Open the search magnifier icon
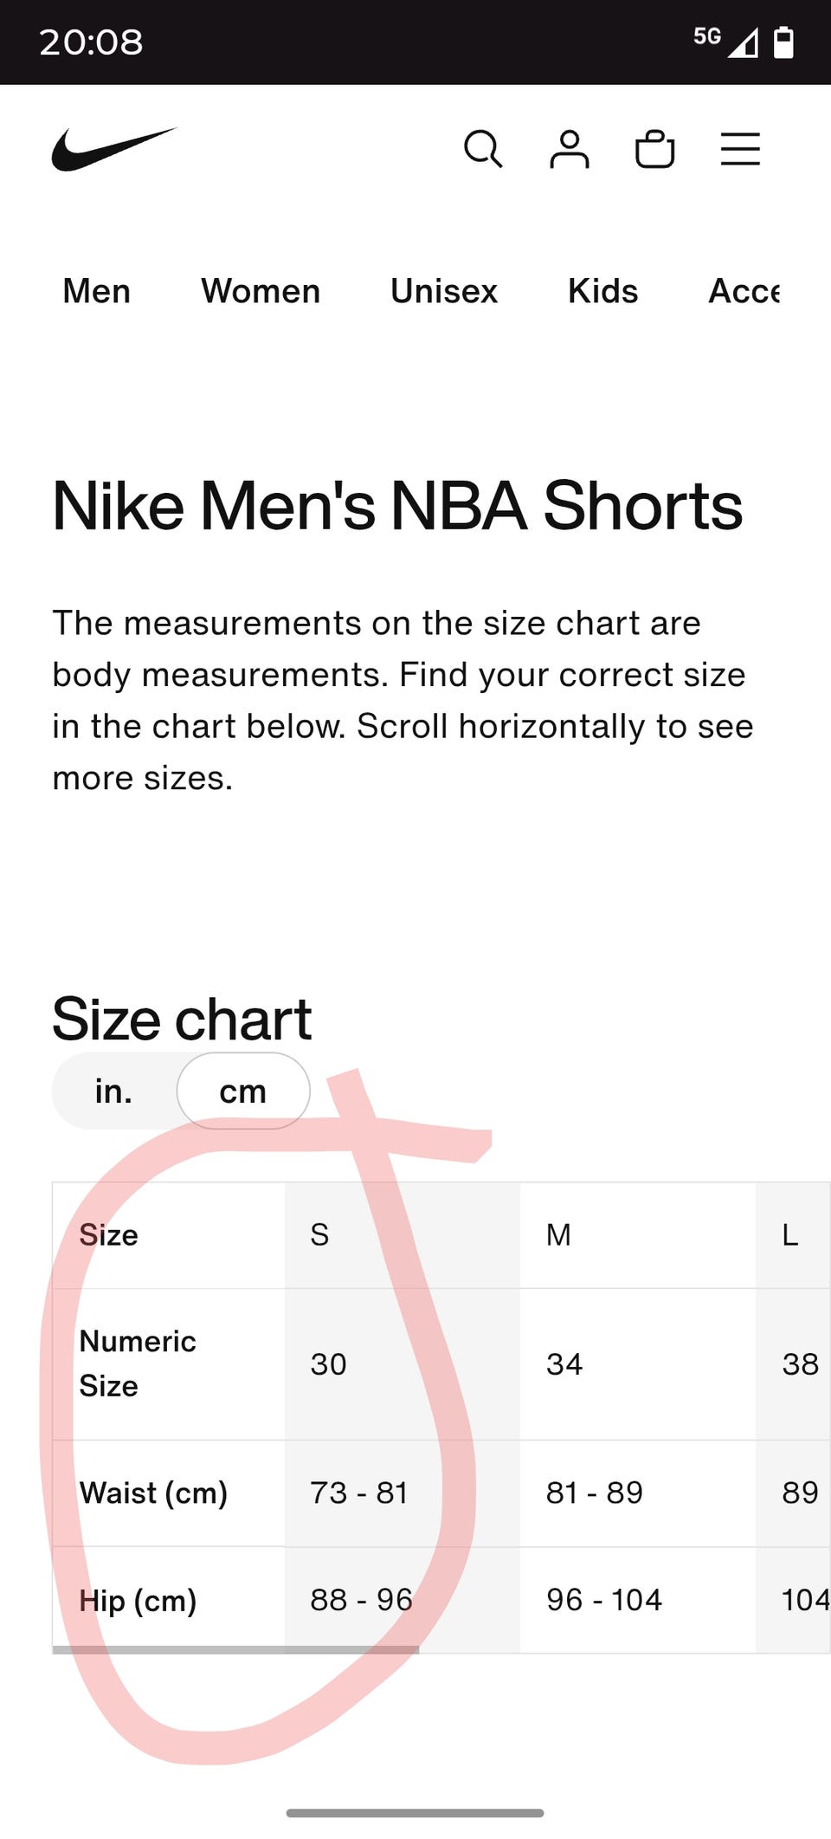831x1839 pixels. 483,149
